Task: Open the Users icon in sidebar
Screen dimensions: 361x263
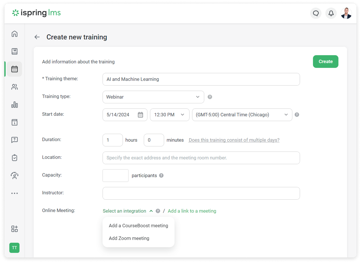Action: [x=14, y=87]
